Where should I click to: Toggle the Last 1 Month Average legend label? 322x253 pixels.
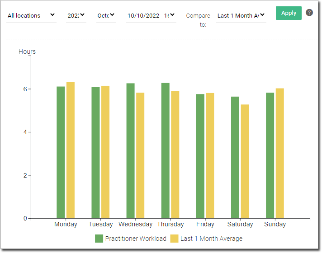pyautogui.click(x=211, y=239)
